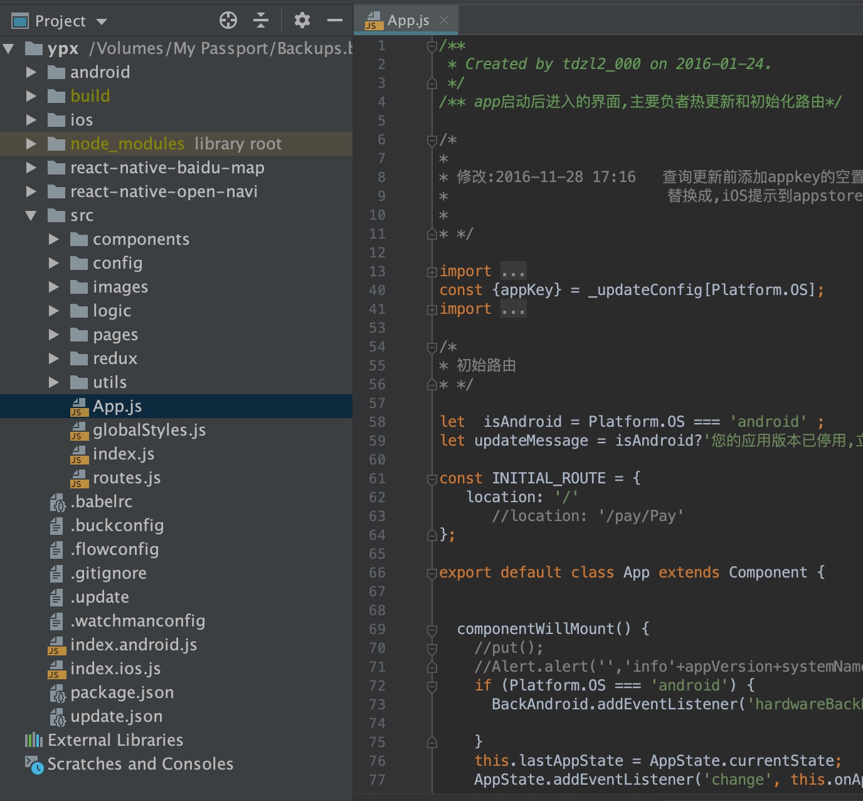Select the globalStyles.js file
This screenshot has width=863, height=801.
[x=176, y=430]
